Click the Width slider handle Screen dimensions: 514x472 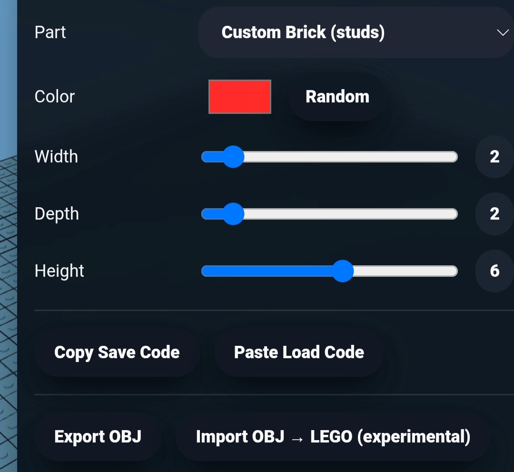[x=233, y=157]
